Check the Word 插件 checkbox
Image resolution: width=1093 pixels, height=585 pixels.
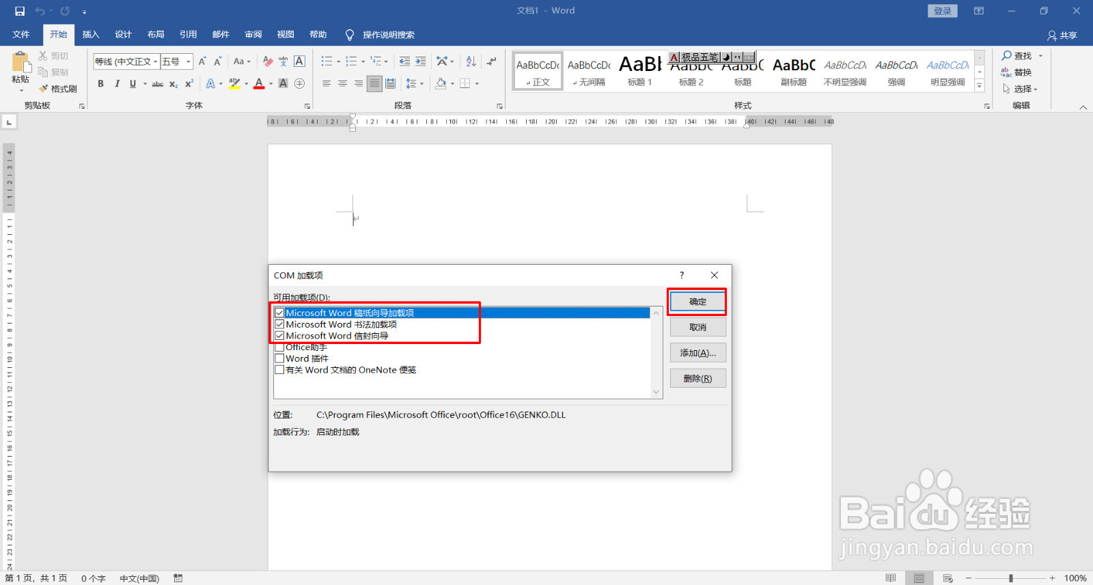(x=279, y=358)
